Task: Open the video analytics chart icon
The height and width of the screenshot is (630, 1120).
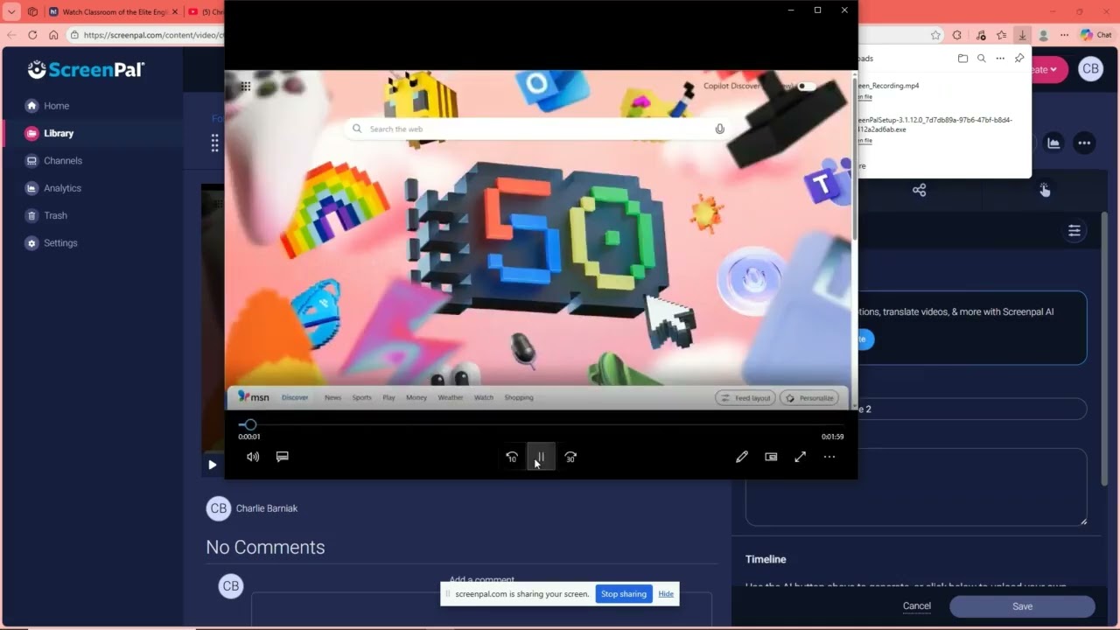Action: (1053, 143)
